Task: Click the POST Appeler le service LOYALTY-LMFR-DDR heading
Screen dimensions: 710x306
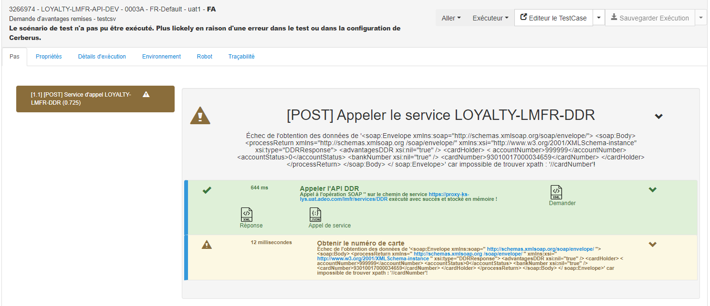Action: click(x=441, y=115)
